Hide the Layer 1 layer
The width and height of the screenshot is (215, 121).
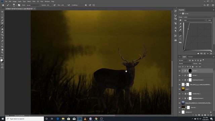pos(179,89)
